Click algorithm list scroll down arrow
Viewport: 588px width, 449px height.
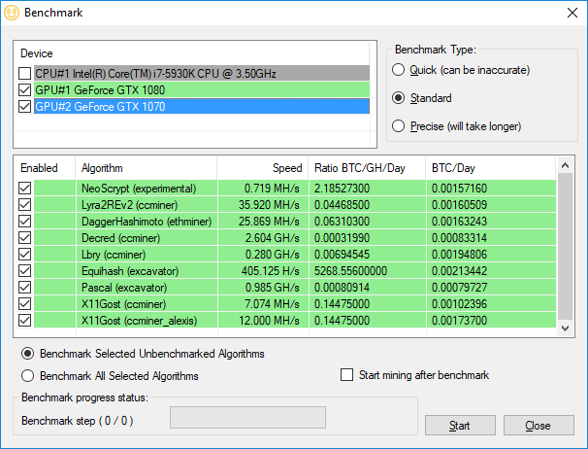click(565, 328)
